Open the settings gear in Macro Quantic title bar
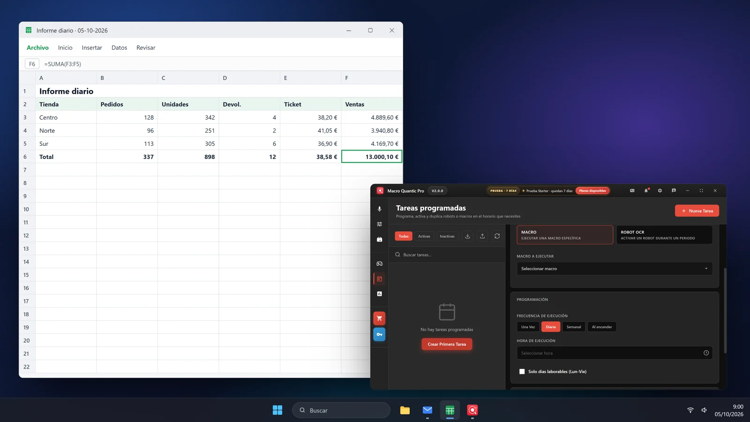 pos(660,190)
